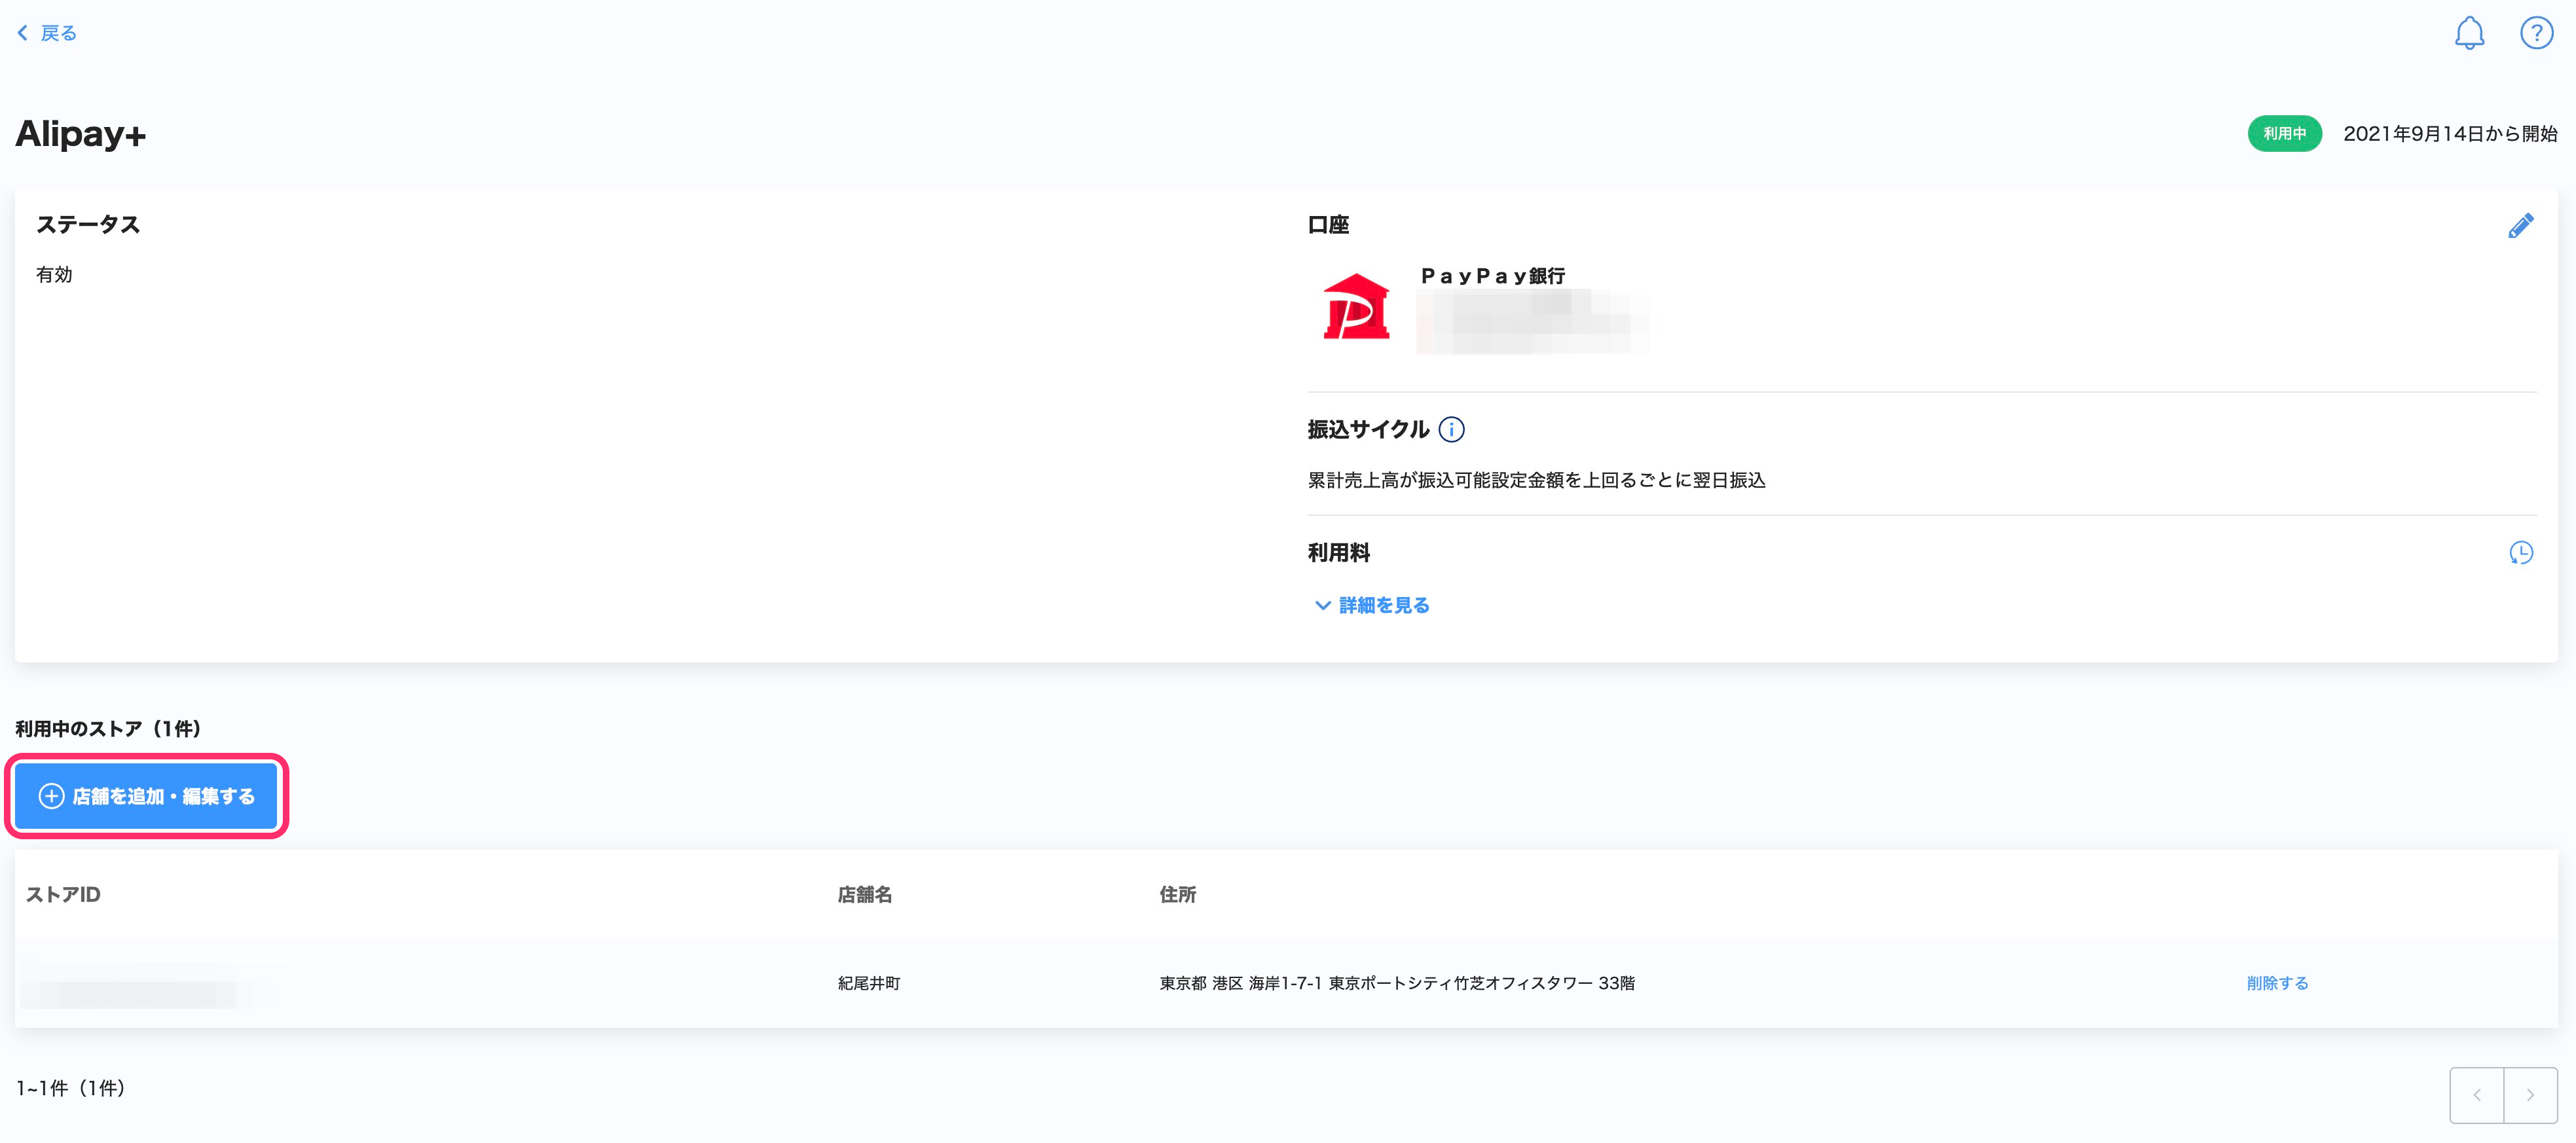This screenshot has height=1143, width=2576.
Task: Go to next page of store list
Action: coord(2530,1095)
